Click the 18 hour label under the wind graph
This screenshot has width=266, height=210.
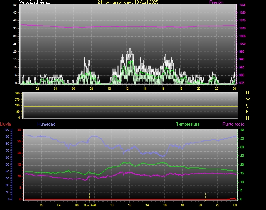[181, 89]
